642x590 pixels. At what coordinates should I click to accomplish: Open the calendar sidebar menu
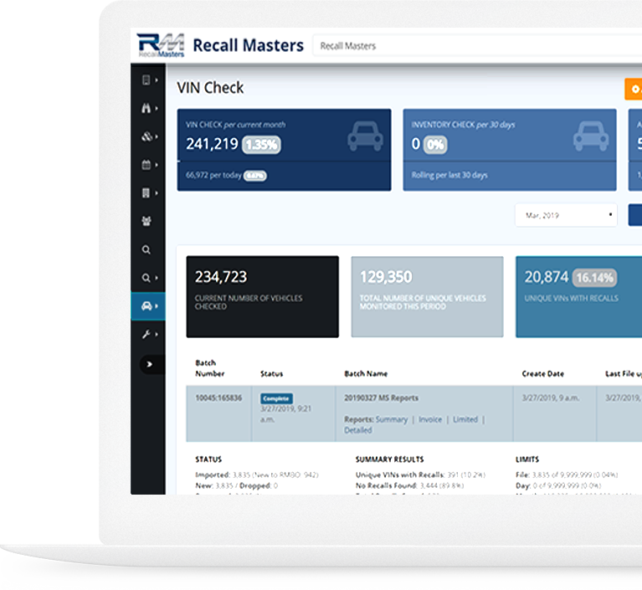coord(146,165)
